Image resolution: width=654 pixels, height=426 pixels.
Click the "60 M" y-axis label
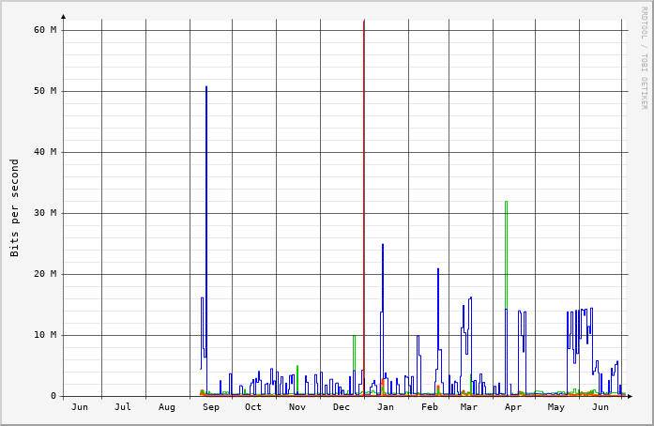coord(45,30)
